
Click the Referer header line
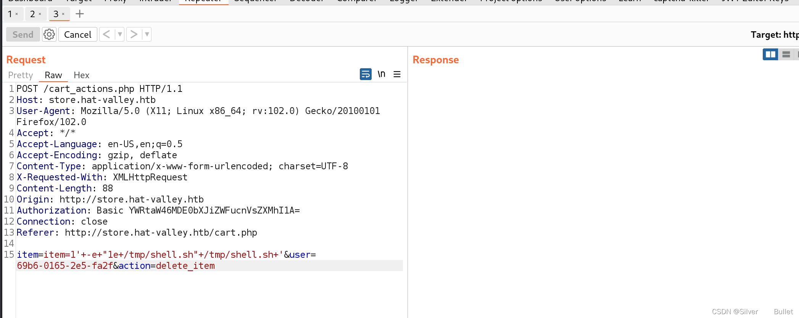click(x=137, y=233)
